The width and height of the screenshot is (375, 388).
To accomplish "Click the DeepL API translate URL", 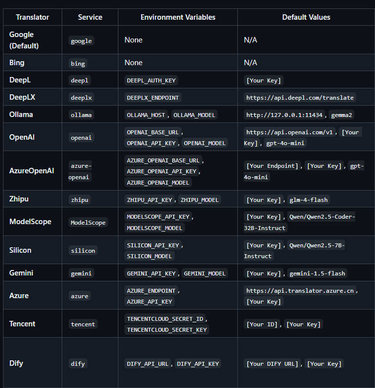I will pos(300,98).
